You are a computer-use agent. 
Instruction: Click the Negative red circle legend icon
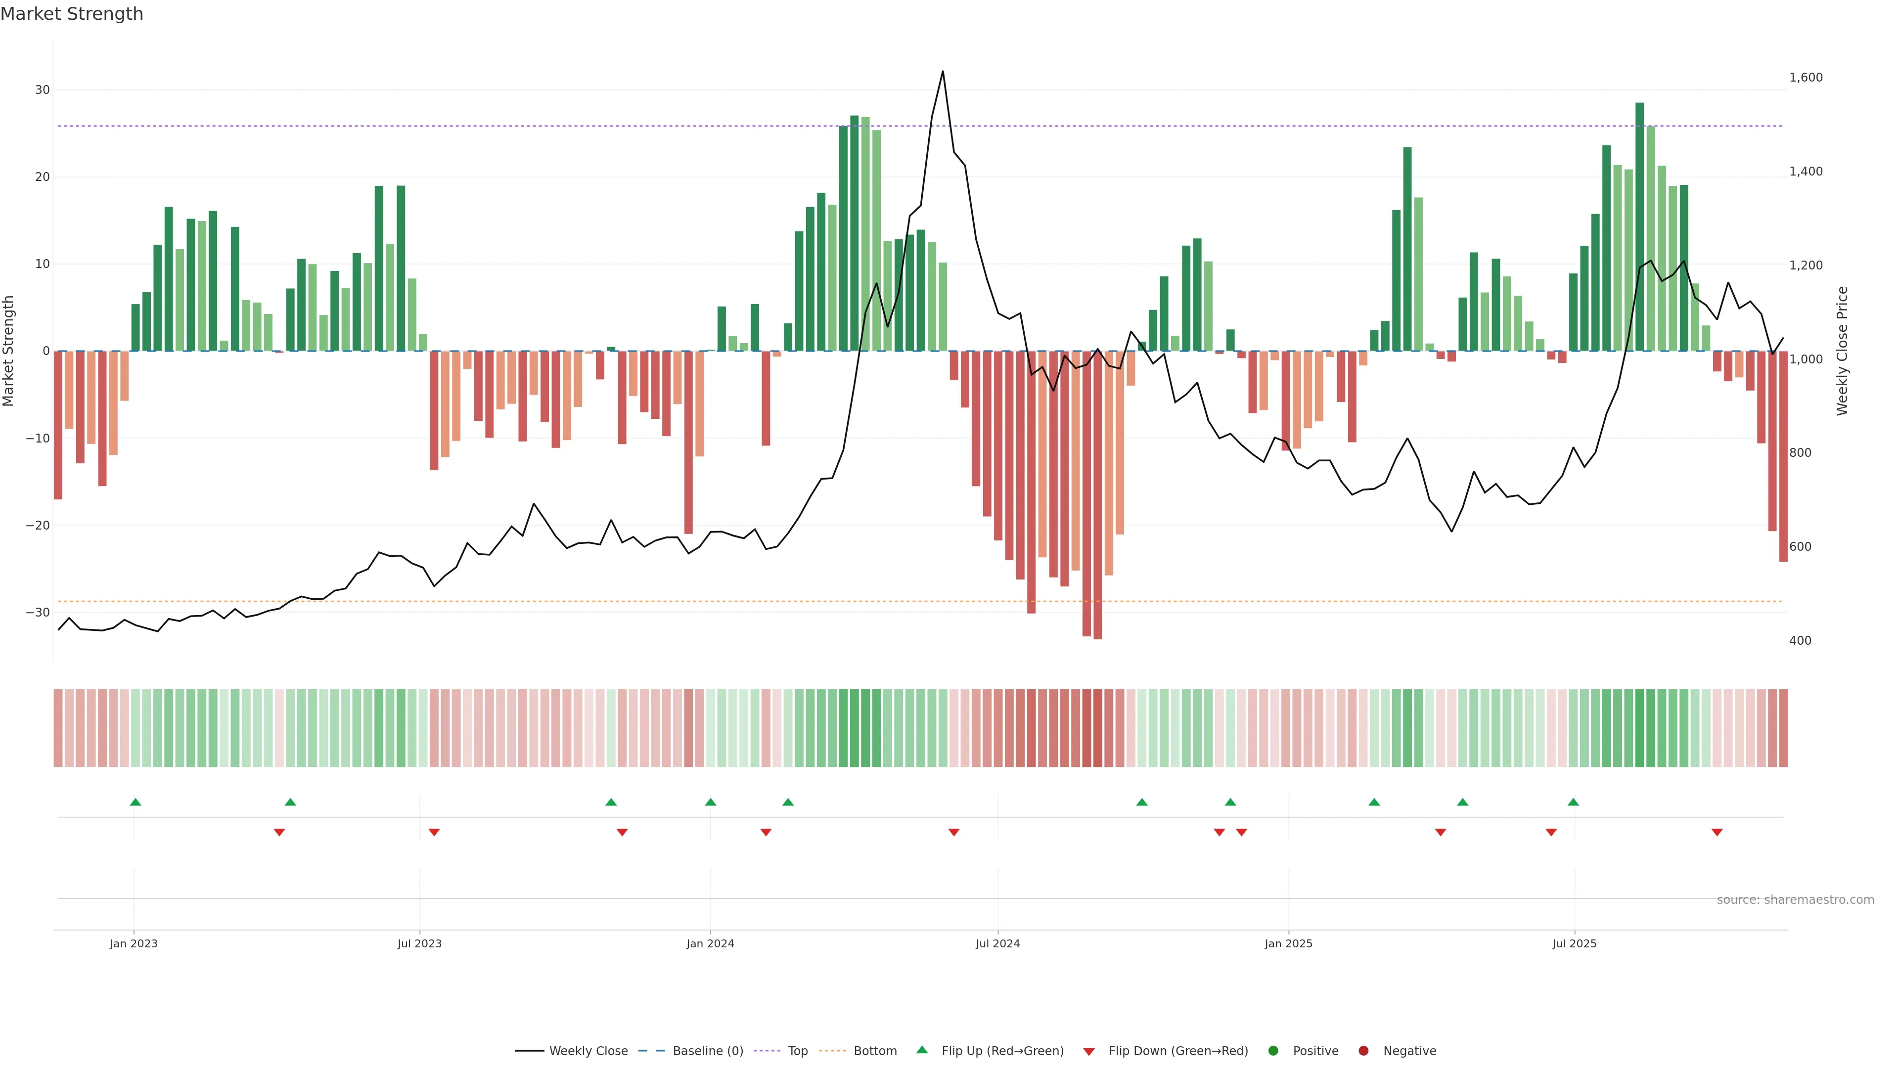1363,1051
